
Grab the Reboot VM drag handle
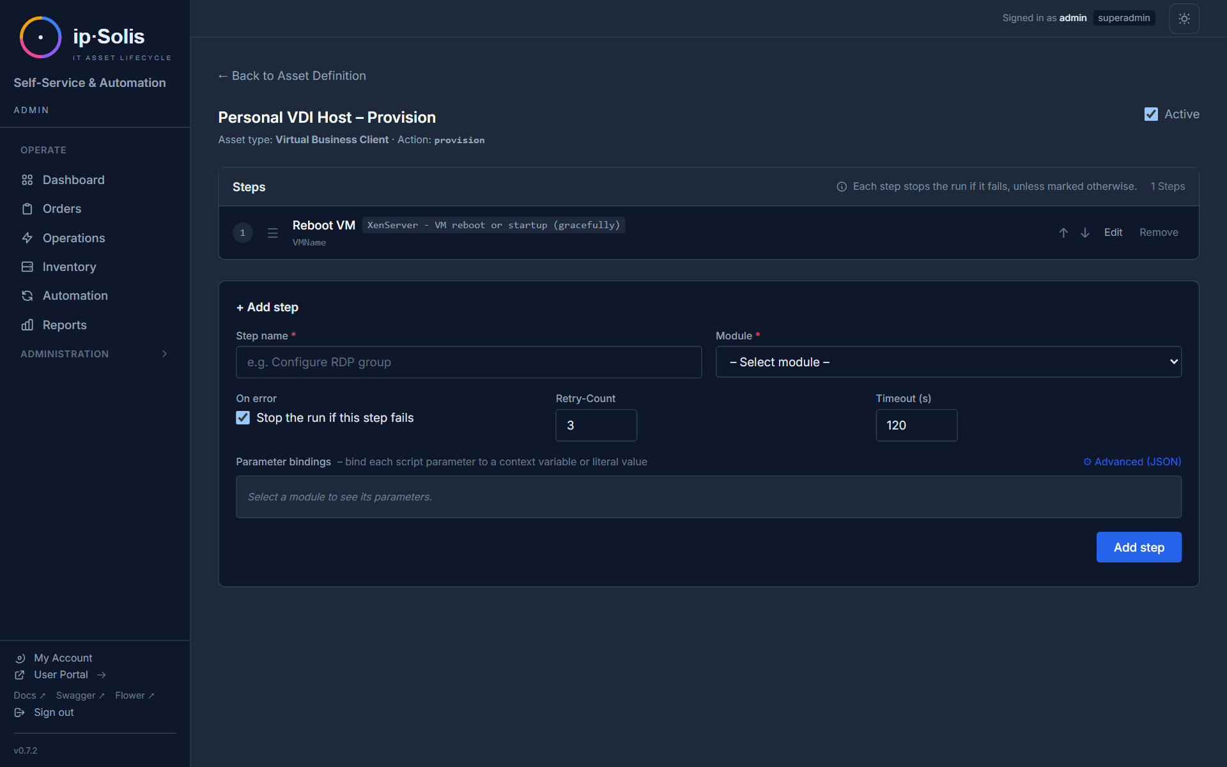tap(273, 233)
